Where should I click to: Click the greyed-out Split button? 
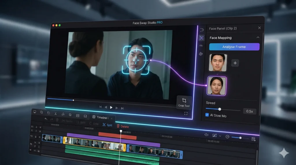pyautogui.click(x=81, y=122)
